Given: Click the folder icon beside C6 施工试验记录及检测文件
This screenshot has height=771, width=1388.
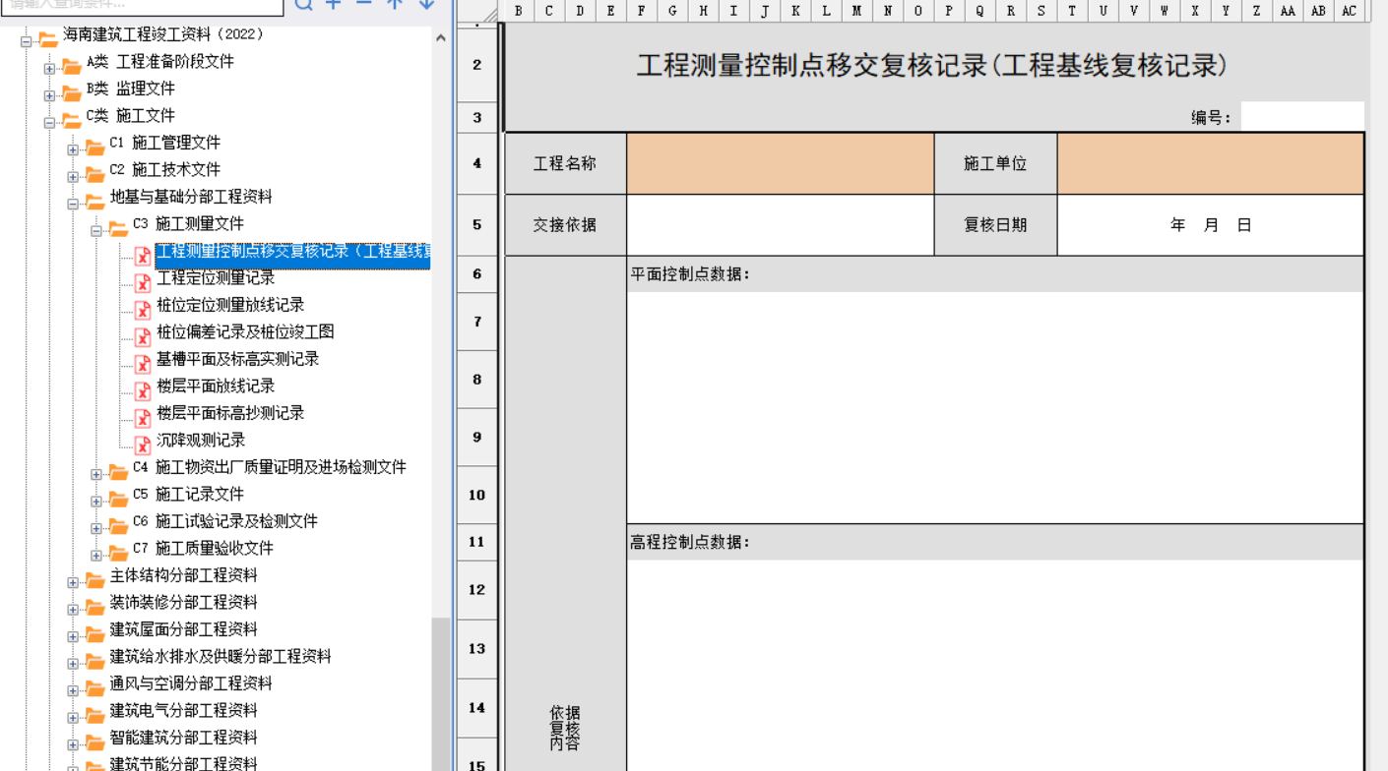Looking at the screenshot, I should [x=118, y=526].
